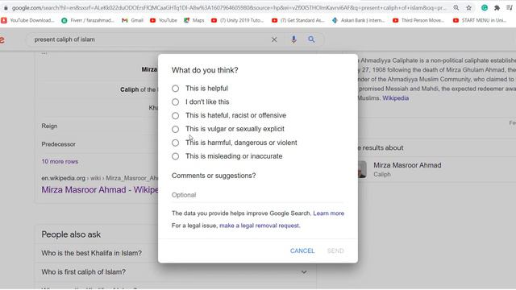The image size is (516, 290).
Task: Open the Learn more link
Action: (x=328, y=213)
